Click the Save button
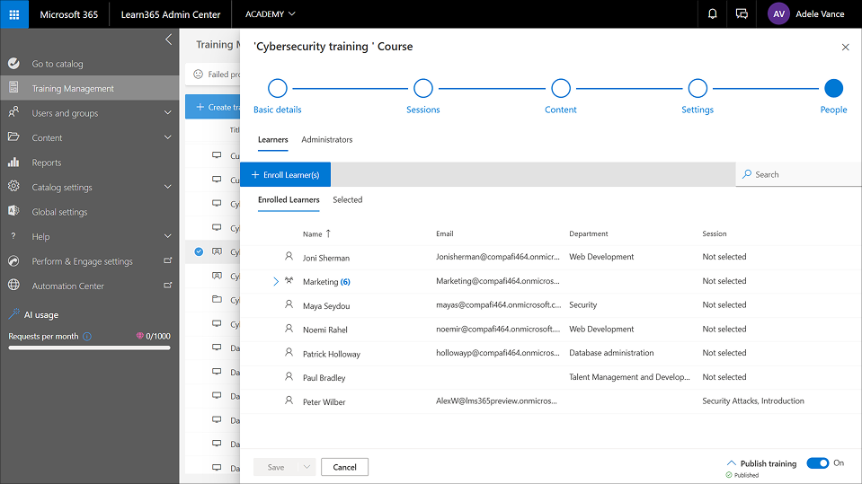Viewport: 862px width, 484px height. (x=276, y=467)
